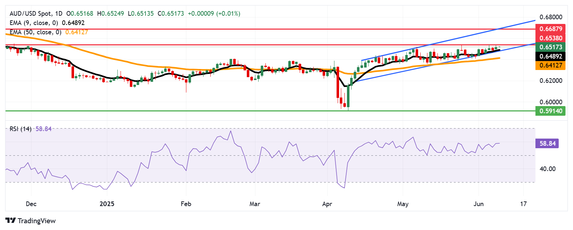This screenshot has height=230, width=573.
Task: Select the Jun label on time axis
Action: point(478,204)
